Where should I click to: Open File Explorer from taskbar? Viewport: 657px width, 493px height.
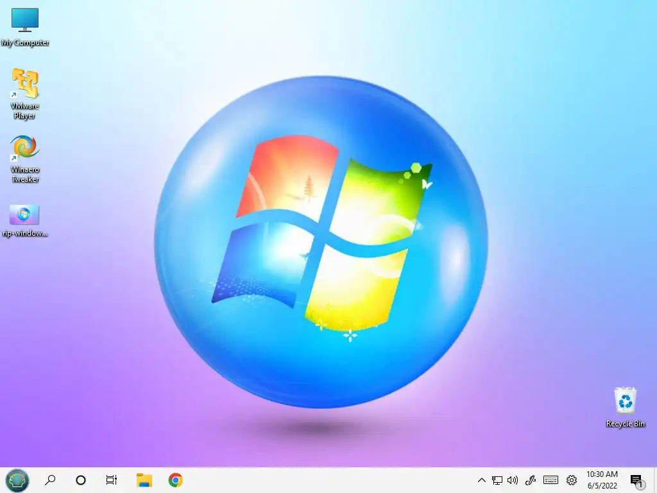144,480
